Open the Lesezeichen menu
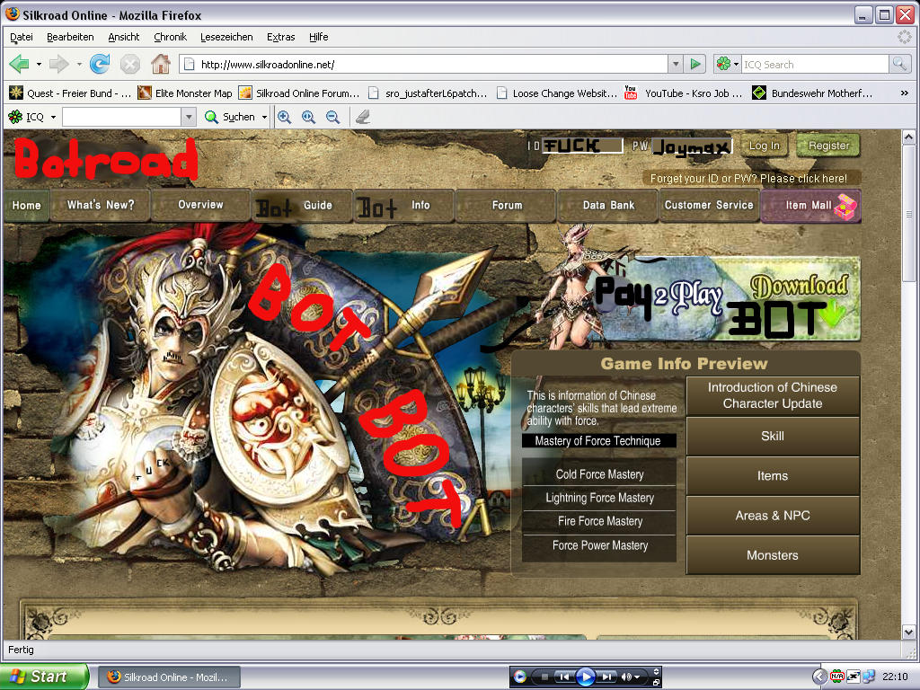This screenshot has width=920, height=690. pyautogui.click(x=226, y=37)
